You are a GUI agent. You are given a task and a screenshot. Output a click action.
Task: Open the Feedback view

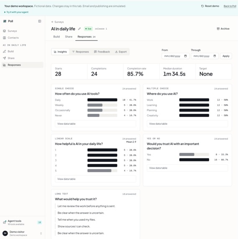(102, 52)
